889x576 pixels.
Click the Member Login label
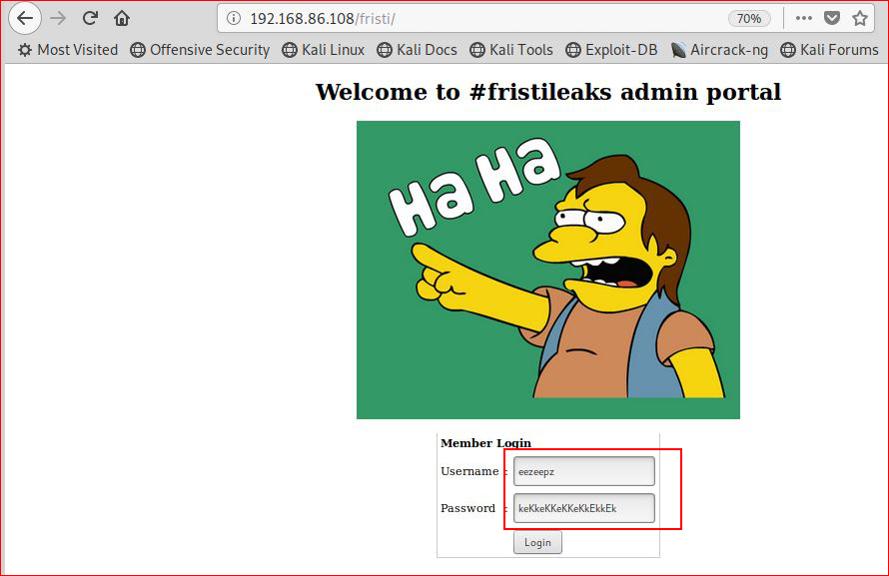485,443
